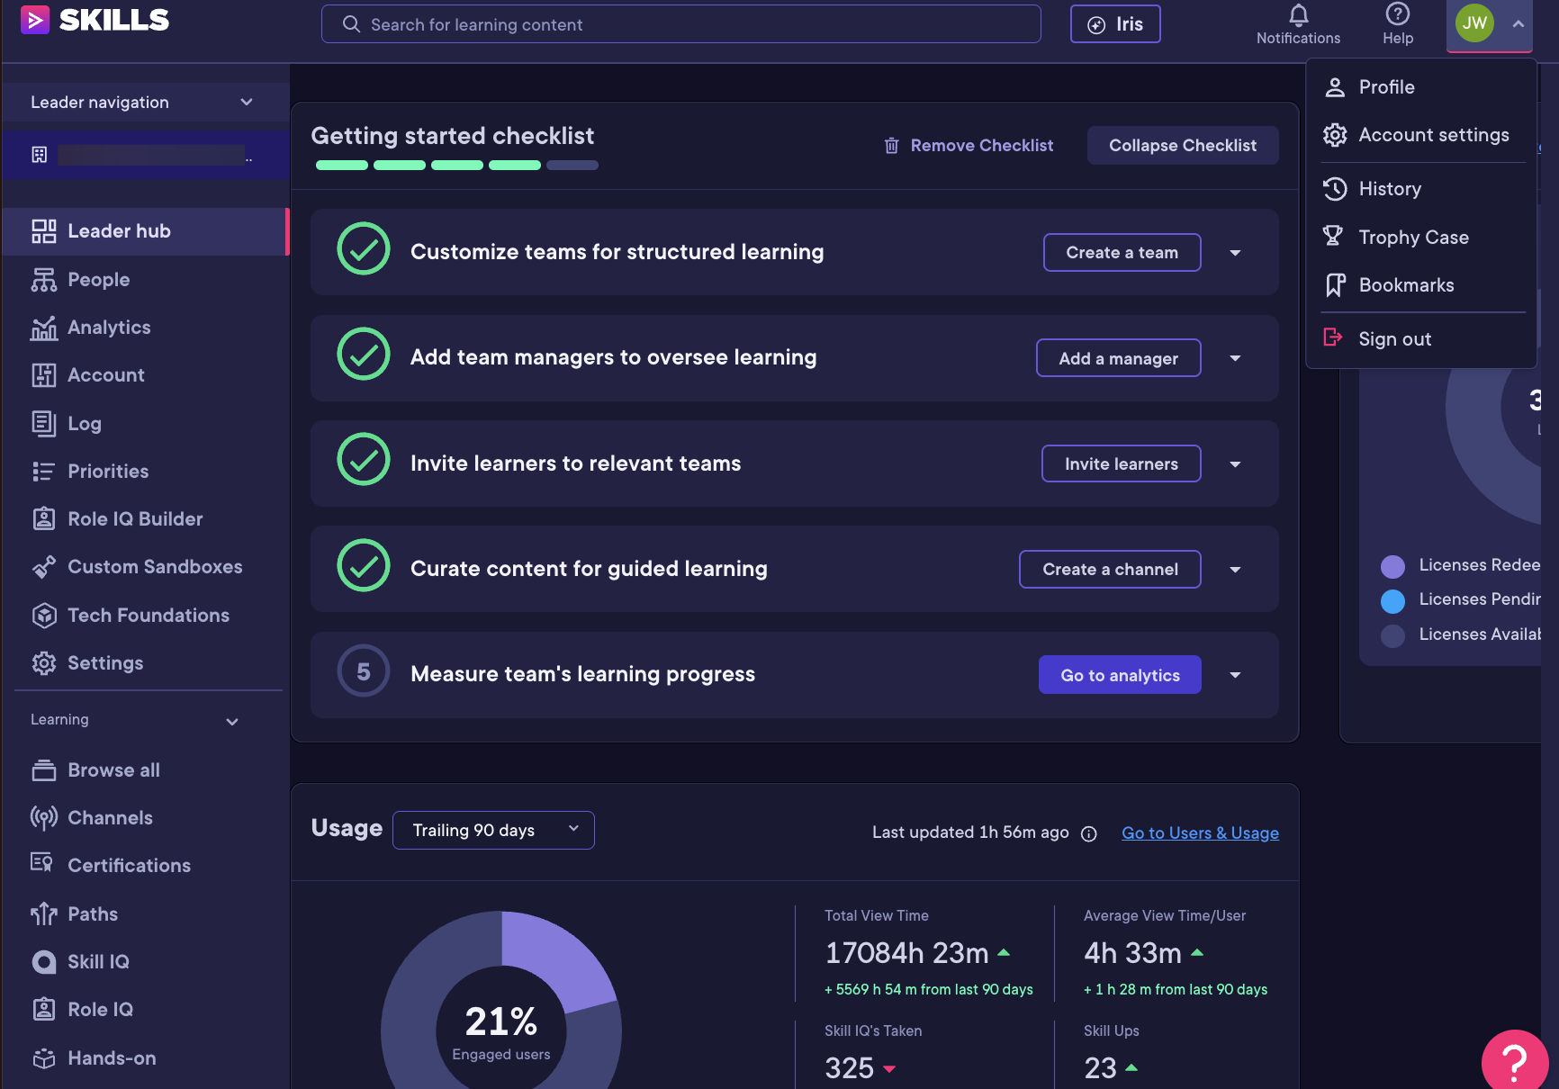1559x1089 pixels.
Task: Open the Trailing 90 days dropdown
Action: click(493, 830)
